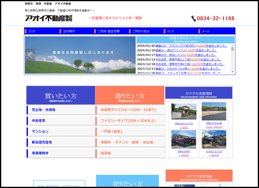Click the 借りたい方 orange header panel
The height and width of the screenshot is (188, 259).
(x=129, y=95)
